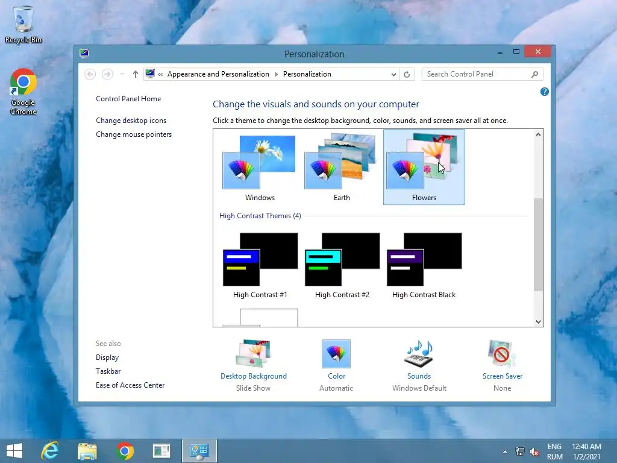The height and width of the screenshot is (463, 617).
Task: Refresh the Personalization page
Action: point(407,74)
